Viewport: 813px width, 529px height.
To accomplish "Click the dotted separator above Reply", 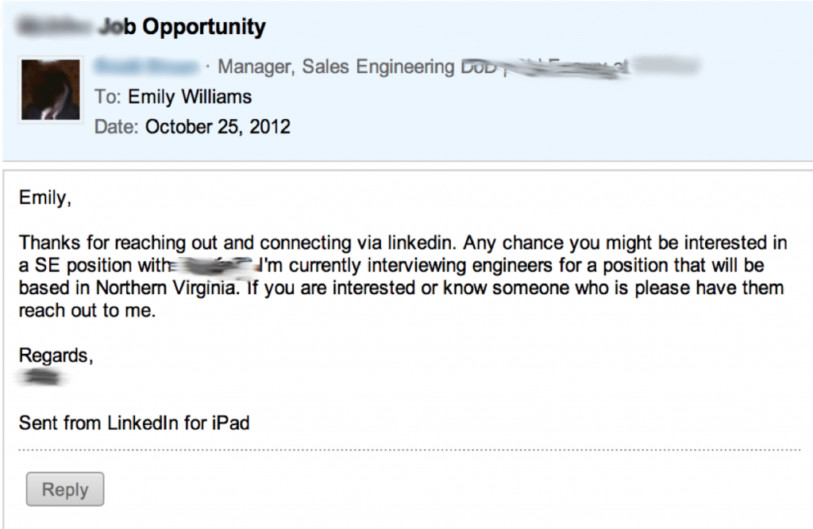I will click(409, 450).
